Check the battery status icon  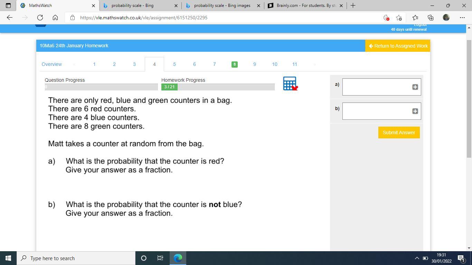tap(425, 258)
